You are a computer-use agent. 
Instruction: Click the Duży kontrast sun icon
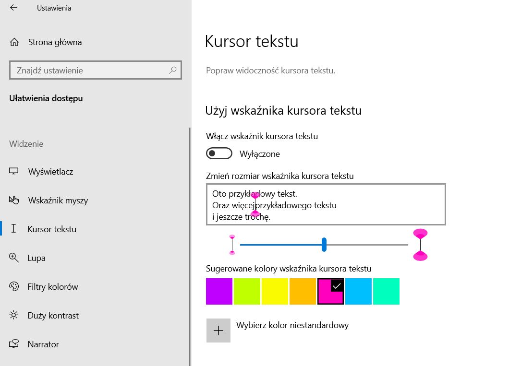(13, 315)
